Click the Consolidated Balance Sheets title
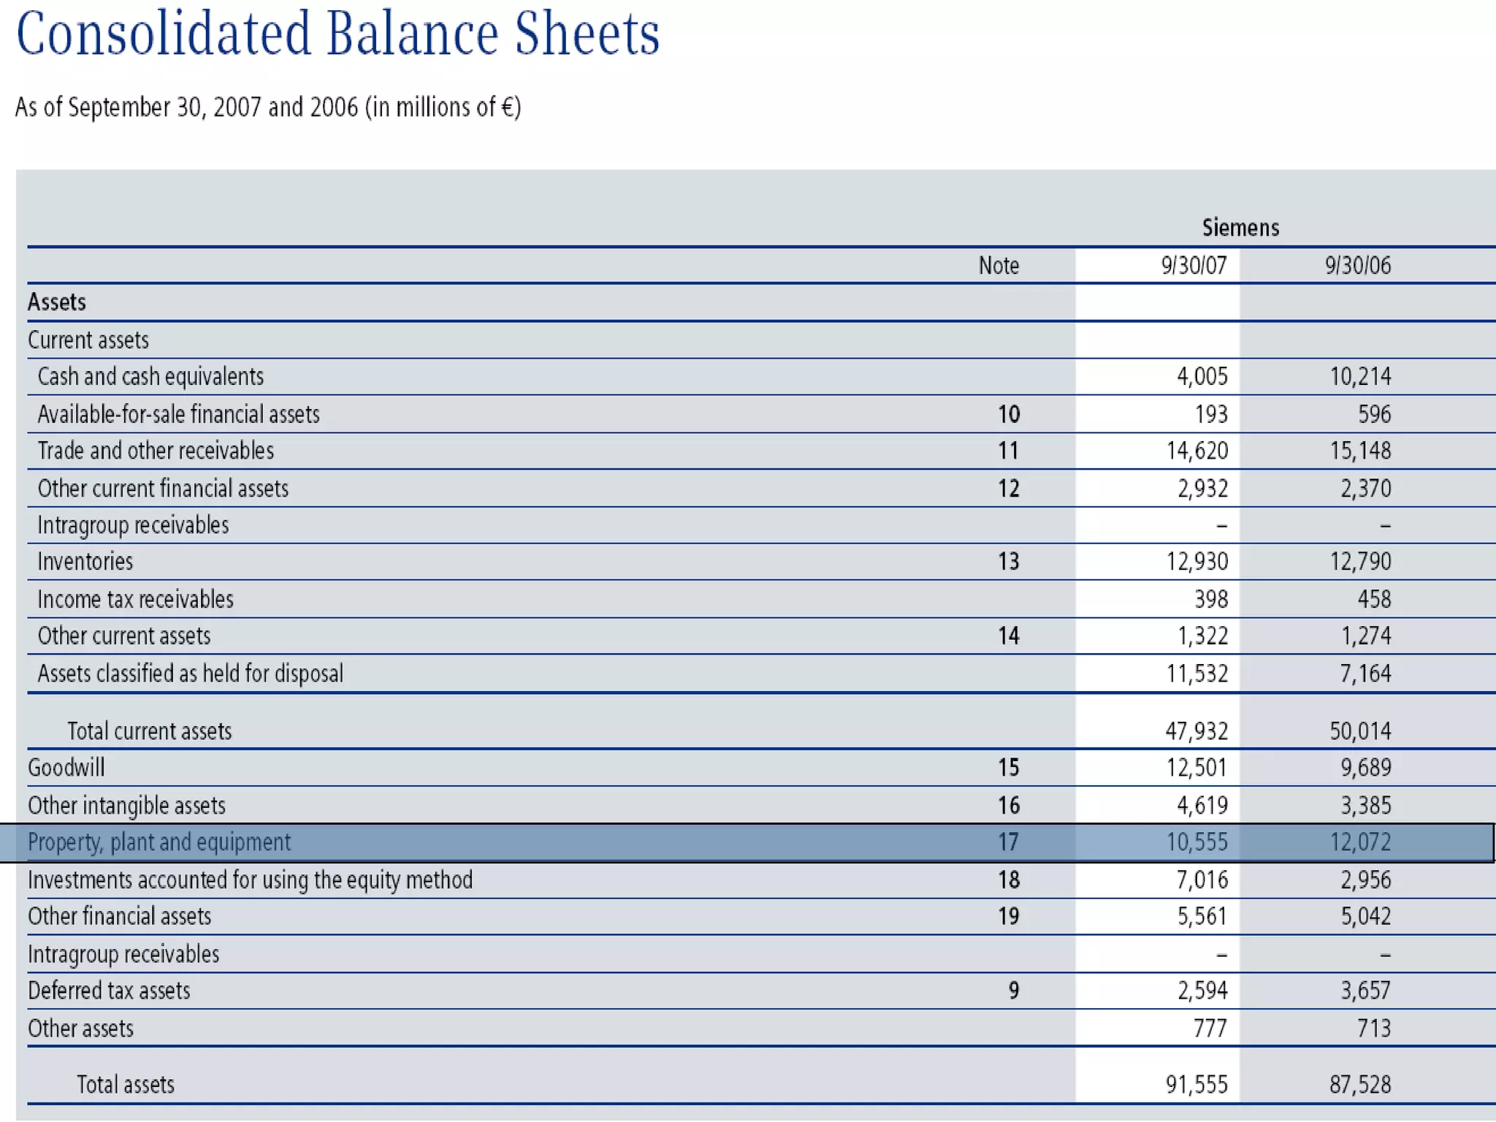The width and height of the screenshot is (1496, 1122). [337, 34]
